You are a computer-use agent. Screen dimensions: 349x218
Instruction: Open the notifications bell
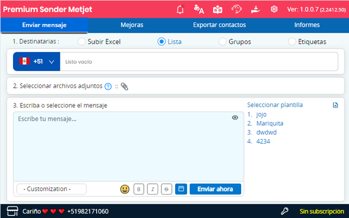tap(180, 9)
